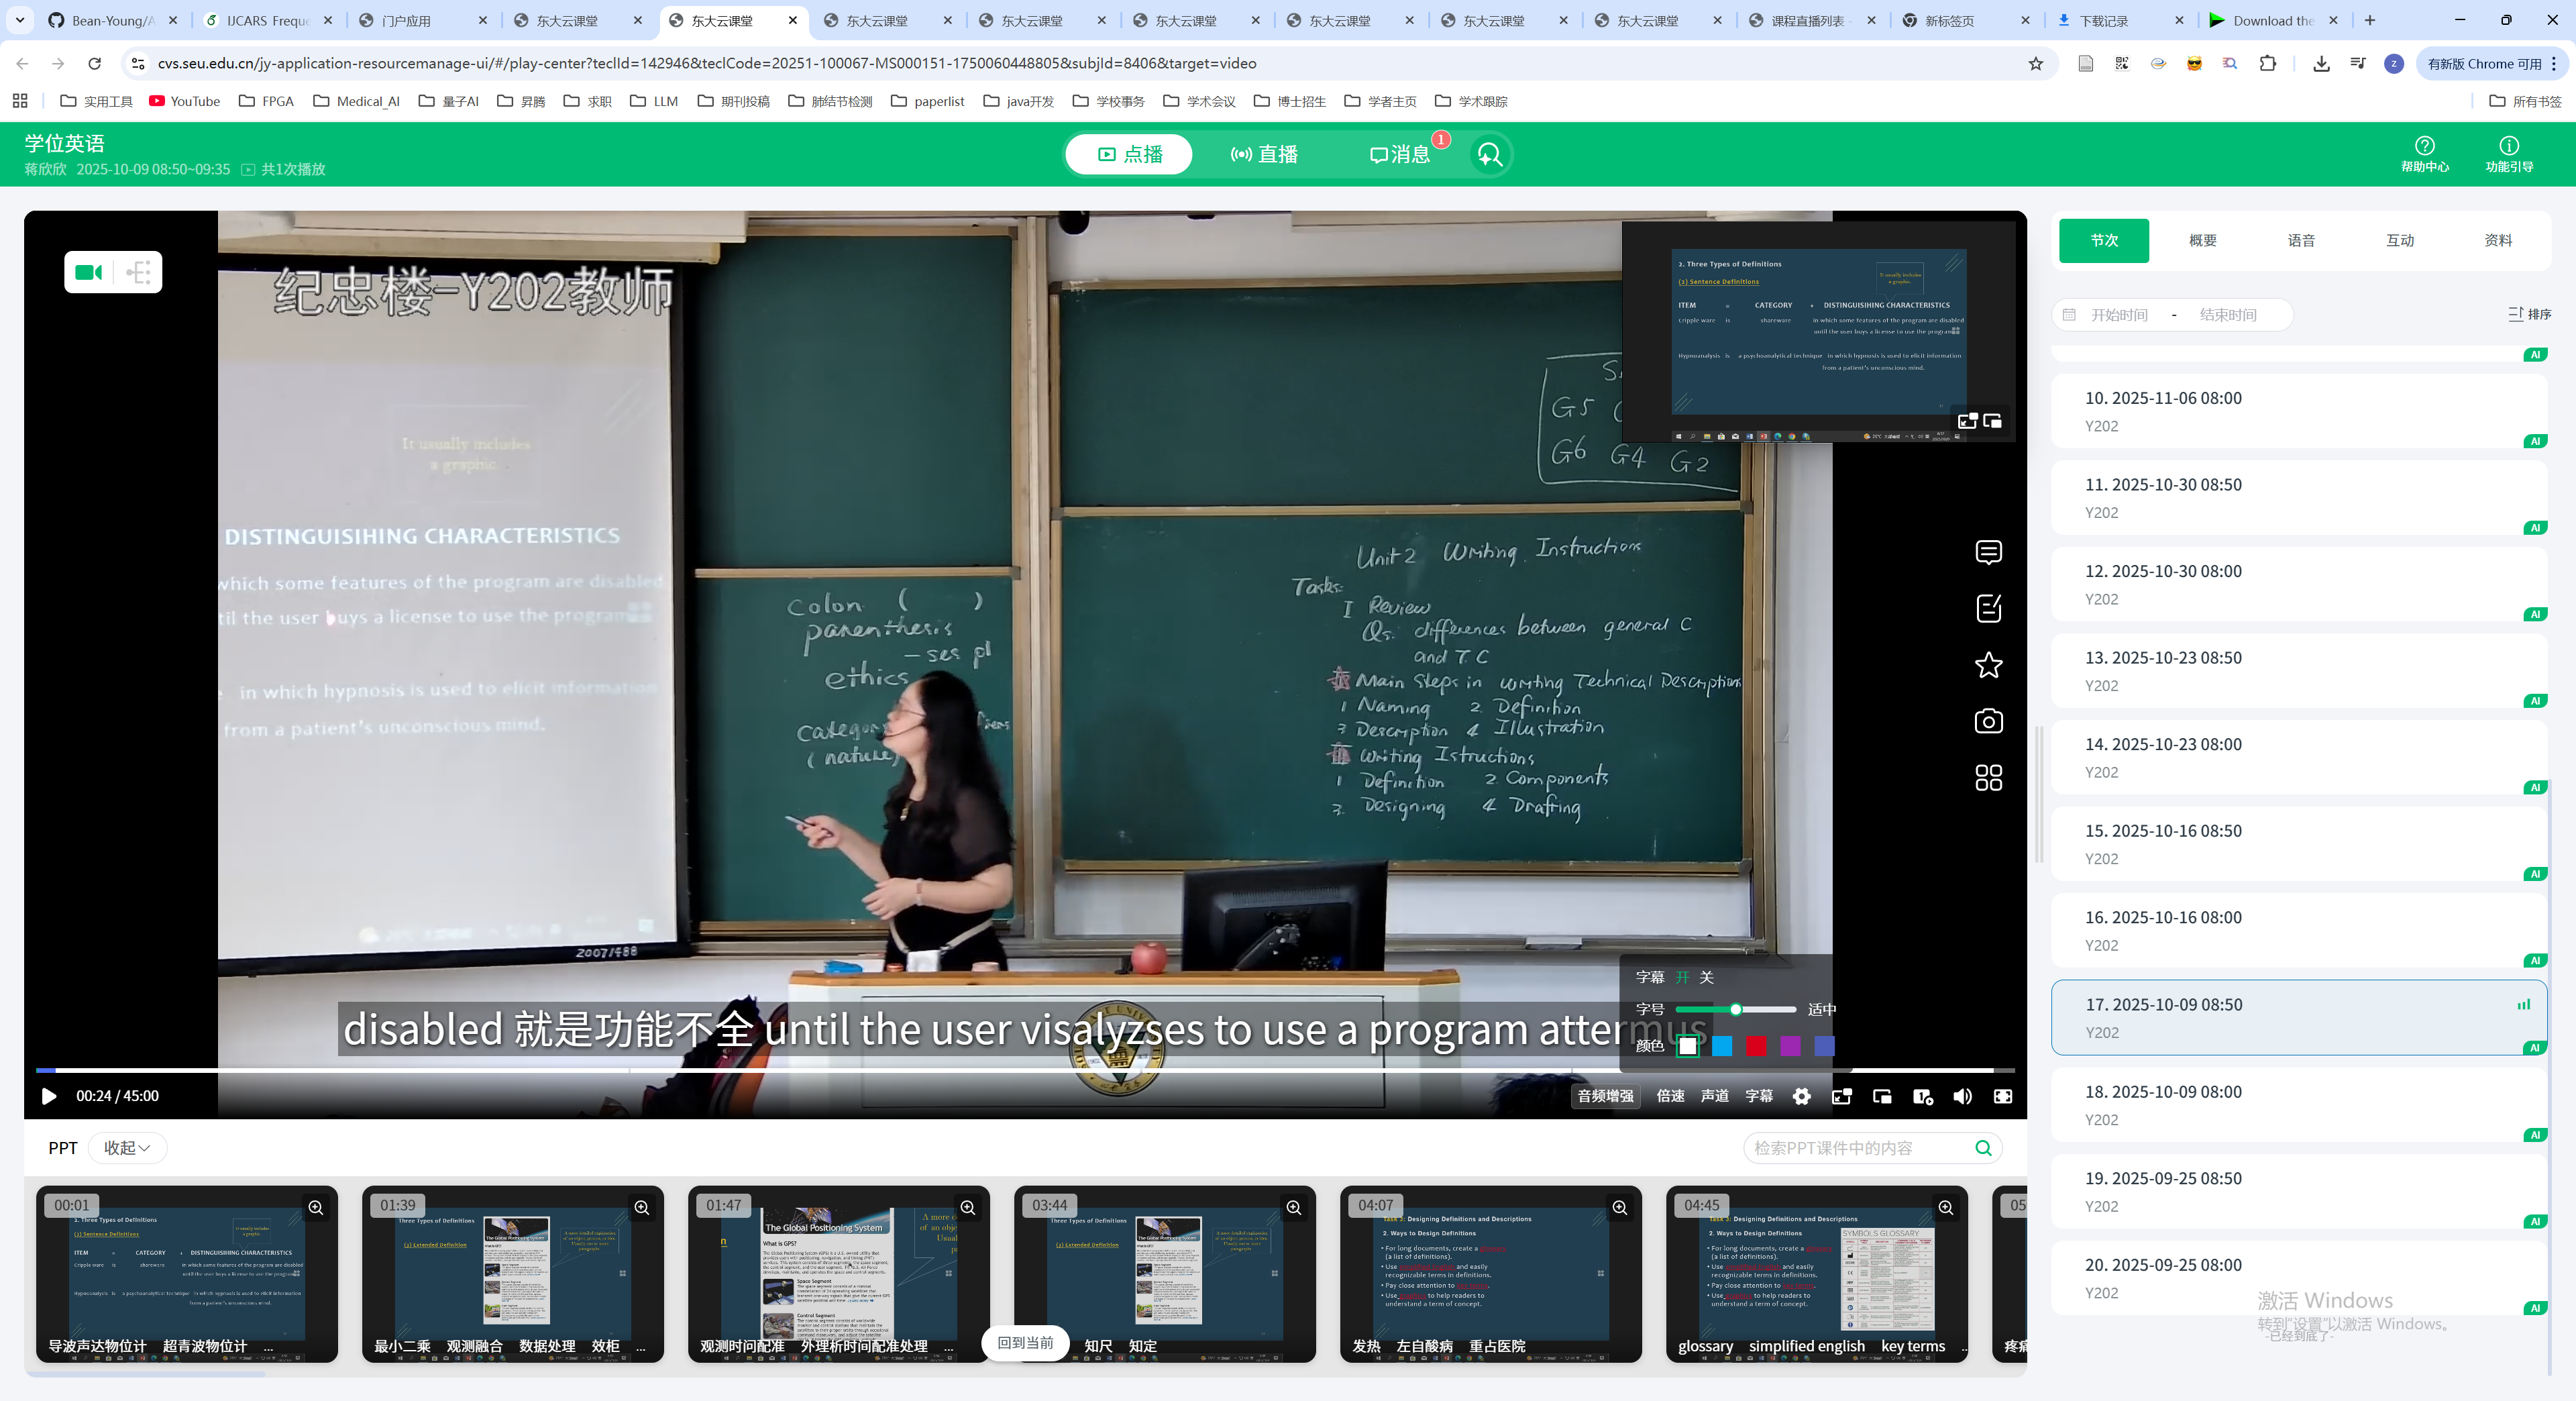Image resolution: width=2576 pixels, height=1401 pixels.
Task: Switch to the 概要 tab
Action: 2202,240
